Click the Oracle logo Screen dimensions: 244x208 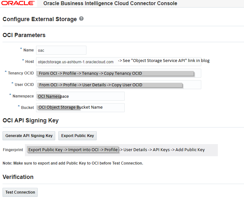[18, 4]
